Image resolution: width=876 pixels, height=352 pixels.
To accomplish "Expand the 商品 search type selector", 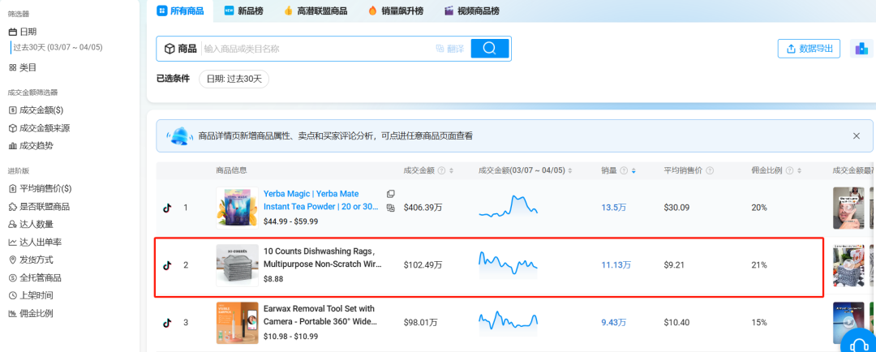I will tap(180, 49).
